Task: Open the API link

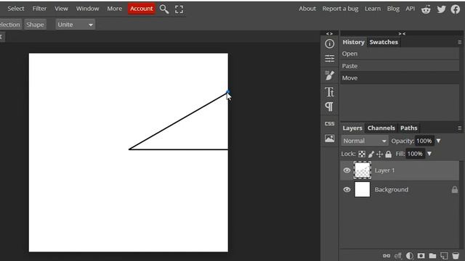Action: pos(410,9)
